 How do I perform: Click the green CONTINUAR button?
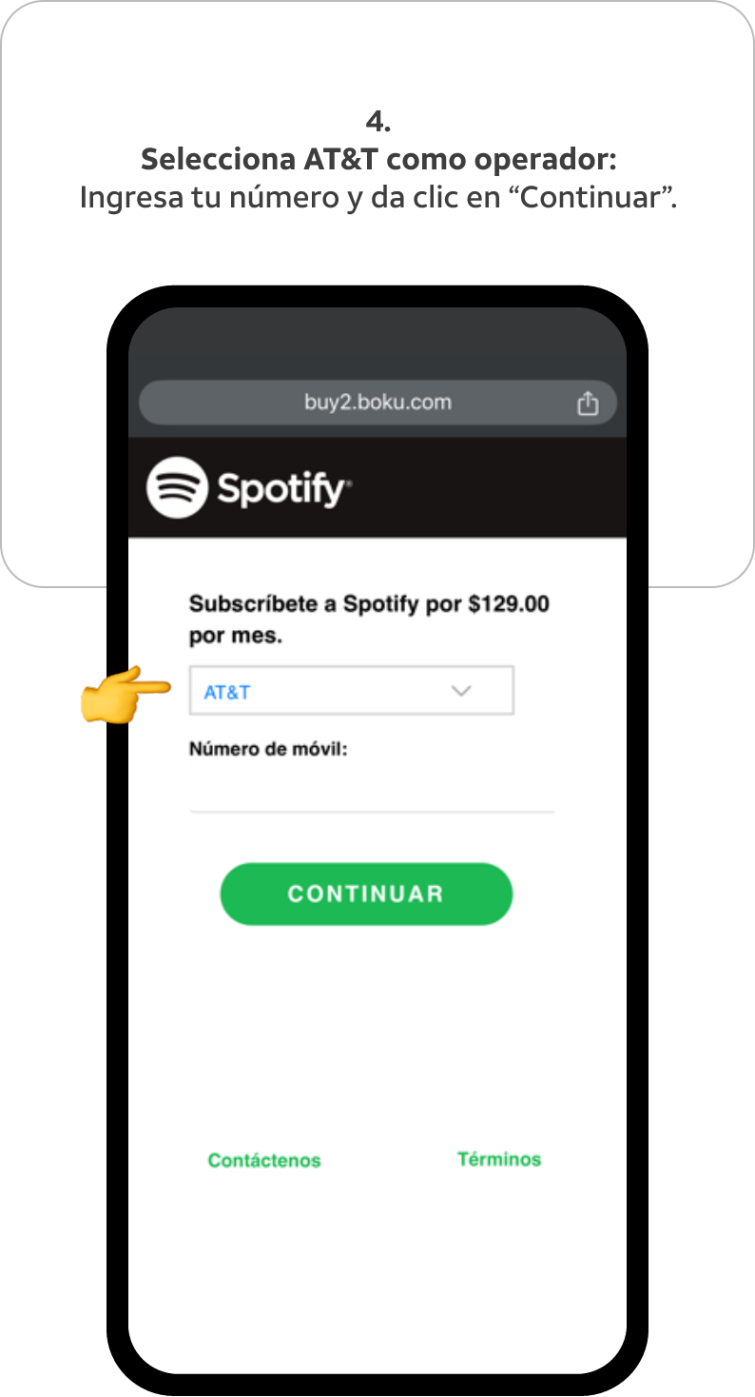(366, 894)
